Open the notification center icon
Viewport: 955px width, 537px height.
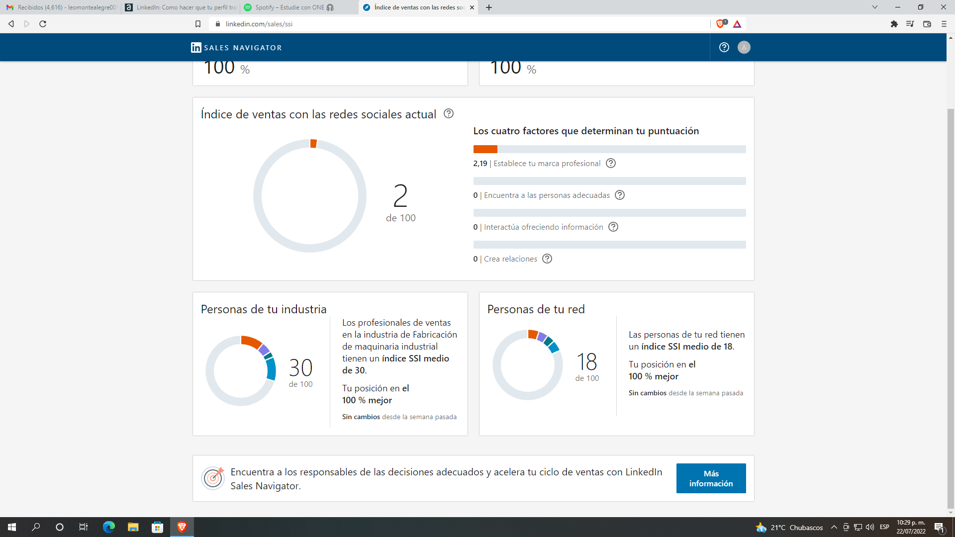pos(939,528)
